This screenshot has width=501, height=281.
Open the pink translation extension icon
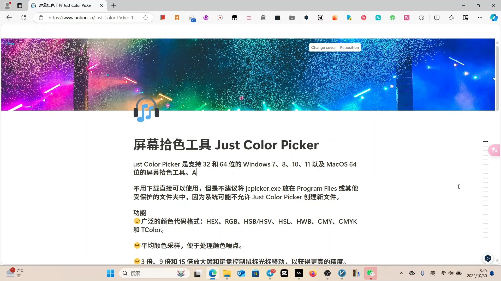[407, 18]
